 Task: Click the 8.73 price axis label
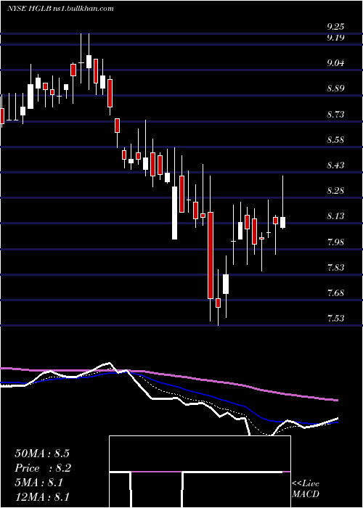point(335,115)
